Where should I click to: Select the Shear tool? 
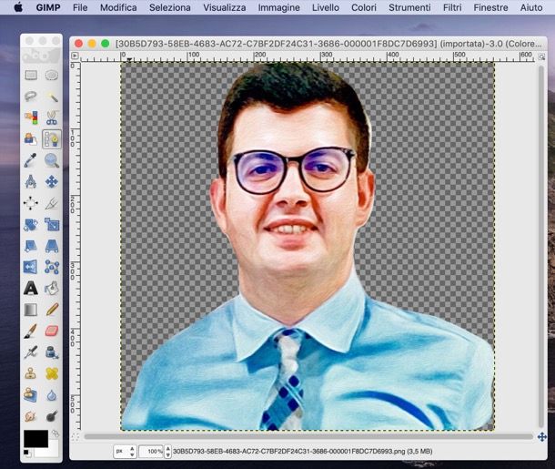[31, 246]
